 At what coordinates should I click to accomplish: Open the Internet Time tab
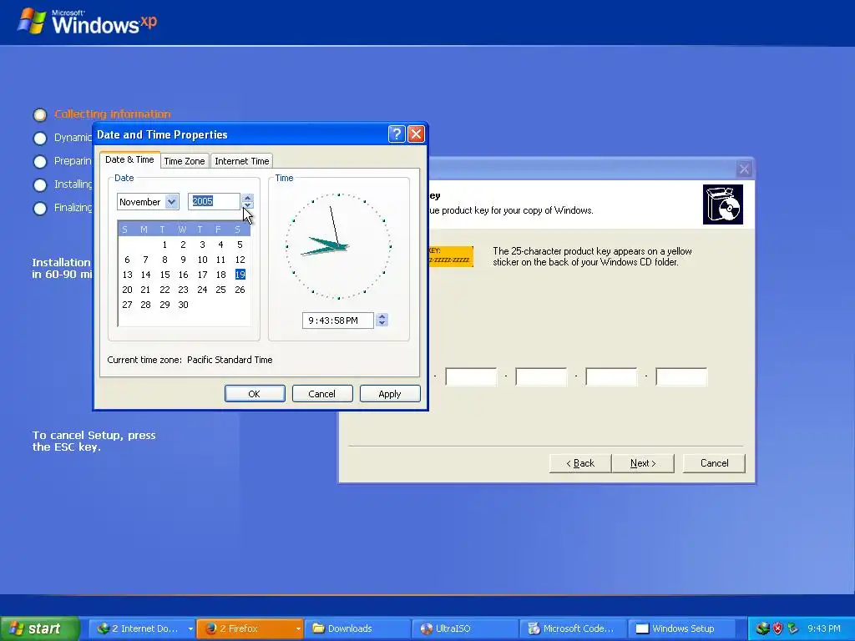[x=241, y=161]
